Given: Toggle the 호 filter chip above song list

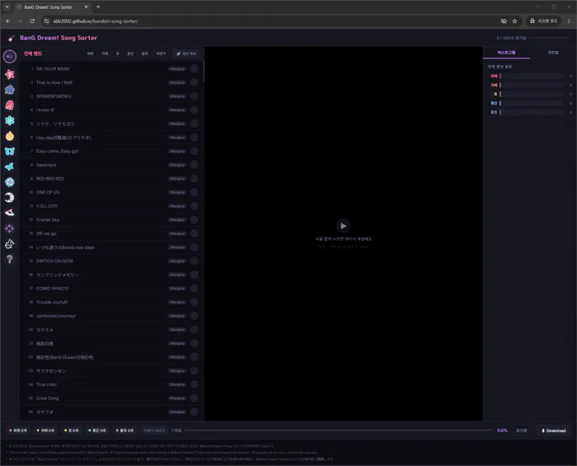Looking at the screenshot, I should (117, 54).
